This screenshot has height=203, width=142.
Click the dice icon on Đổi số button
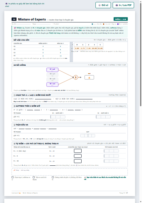(x=99, y=5)
